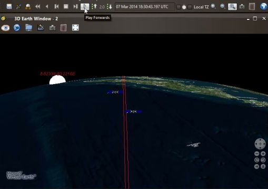
Task: Open the 3D window camera snapshot icon
Action: pos(52,28)
